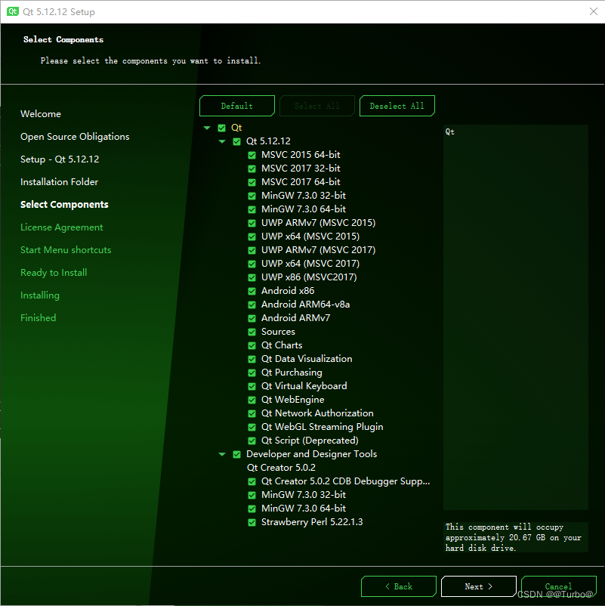Uncheck the Qt Charts checkbox

coord(252,345)
